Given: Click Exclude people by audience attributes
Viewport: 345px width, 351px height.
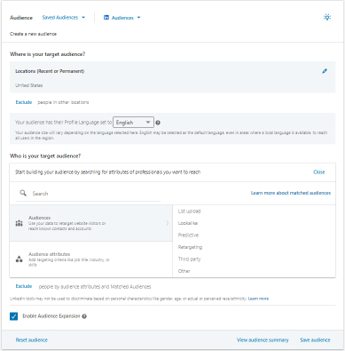Looking at the screenshot, I should point(24,286).
